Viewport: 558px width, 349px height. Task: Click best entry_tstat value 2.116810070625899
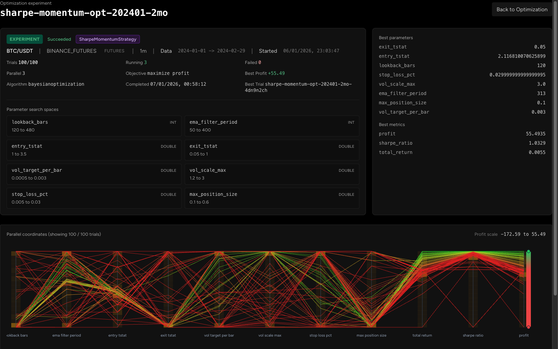[x=522, y=56]
